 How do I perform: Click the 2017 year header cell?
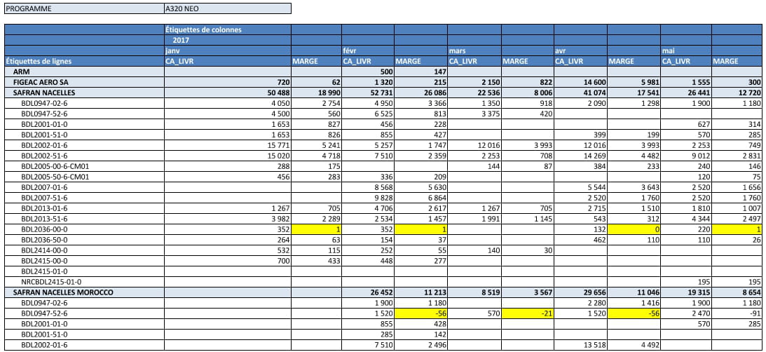[x=228, y=40]
